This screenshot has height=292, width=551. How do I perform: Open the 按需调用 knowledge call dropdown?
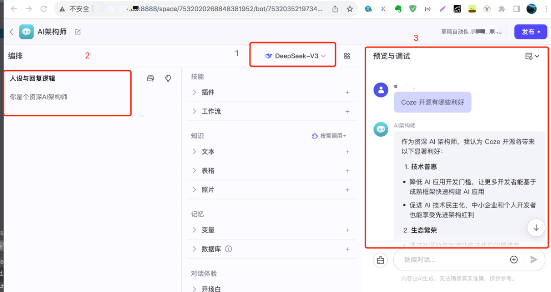coord(329,136)
